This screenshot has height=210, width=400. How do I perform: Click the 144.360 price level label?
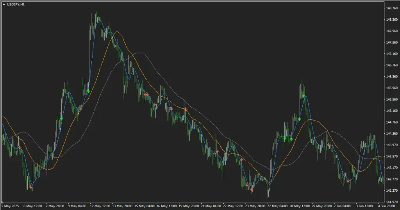392,134
